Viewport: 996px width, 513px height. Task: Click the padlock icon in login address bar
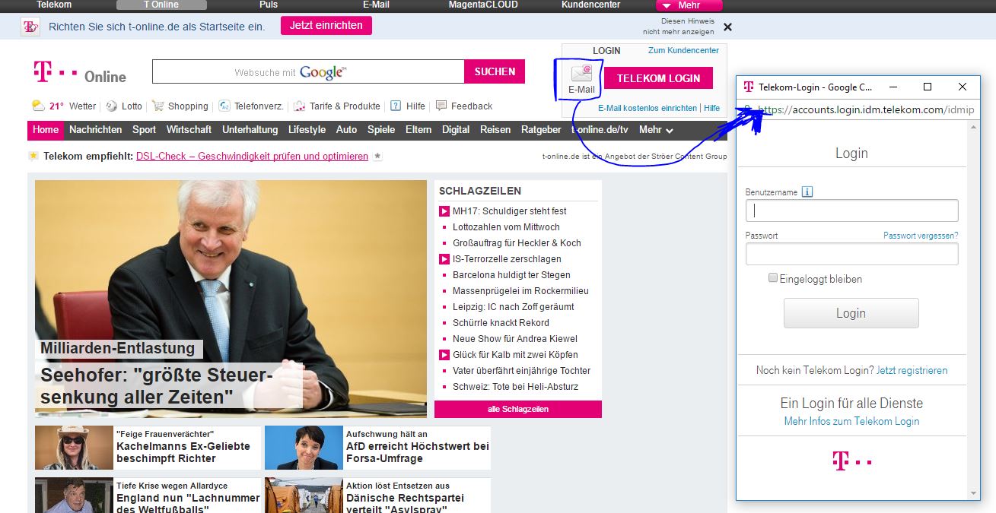(749, 110)
